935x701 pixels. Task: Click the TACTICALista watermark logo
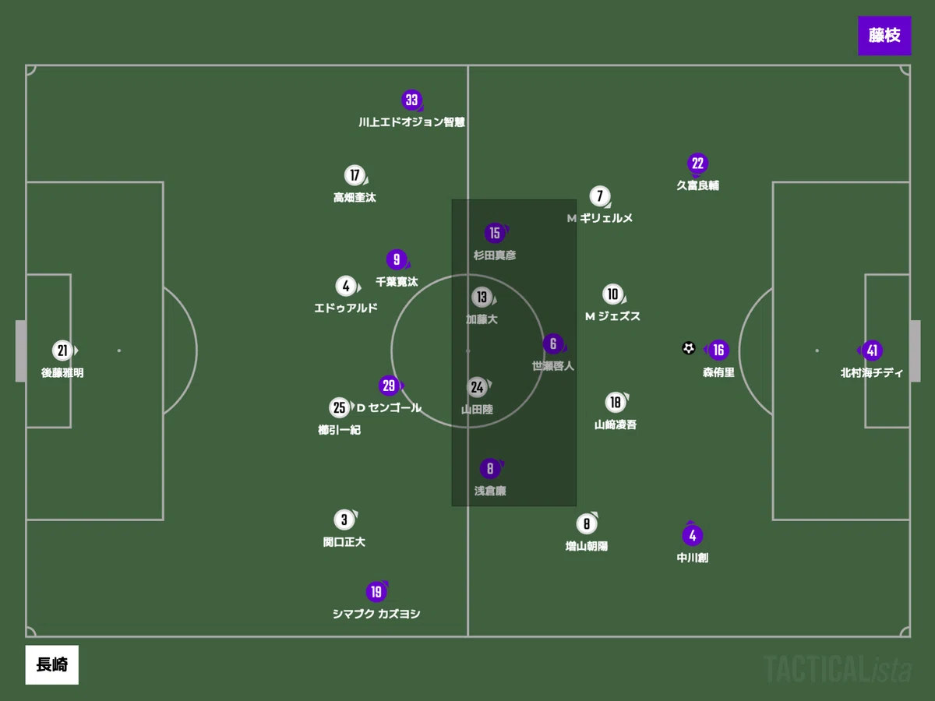[838, 668]
